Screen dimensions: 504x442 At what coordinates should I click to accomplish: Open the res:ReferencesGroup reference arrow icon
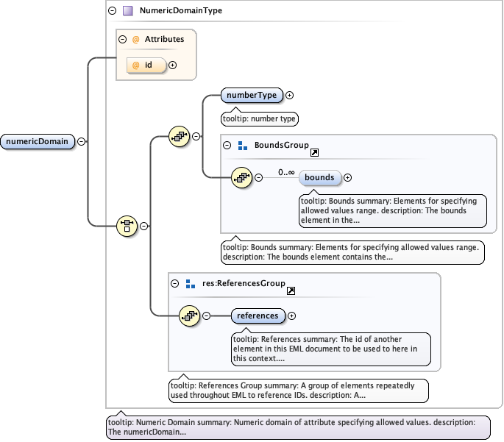[291, 290]
